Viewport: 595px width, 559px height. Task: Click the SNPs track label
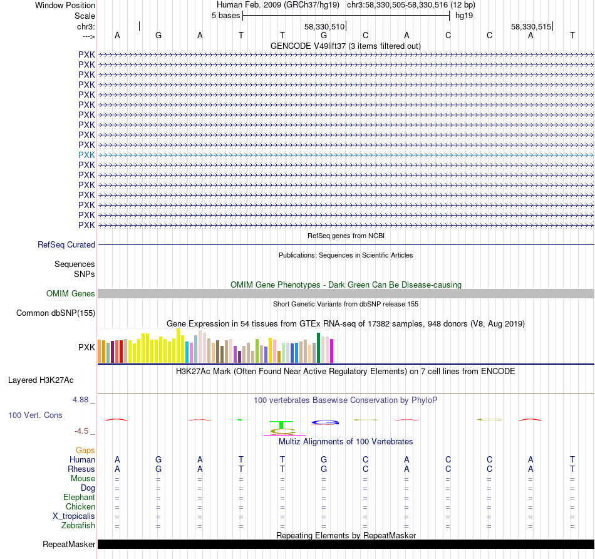coord(85,274)
